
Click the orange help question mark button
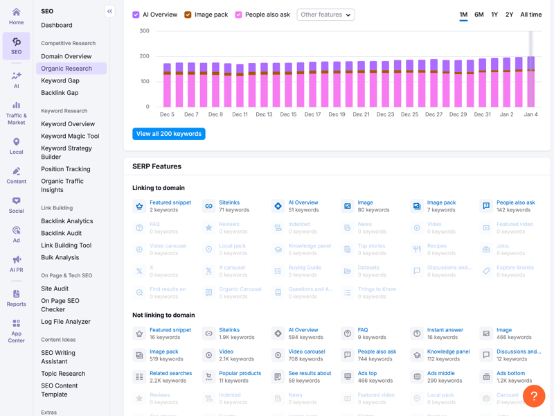pyautogui.click(x=534, y=396)
